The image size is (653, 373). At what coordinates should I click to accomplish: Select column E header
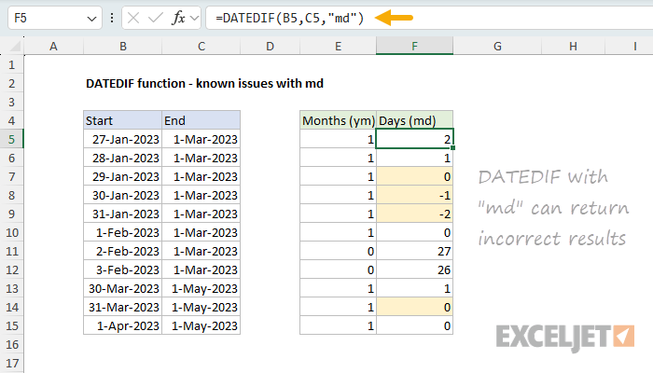point(338,47)
